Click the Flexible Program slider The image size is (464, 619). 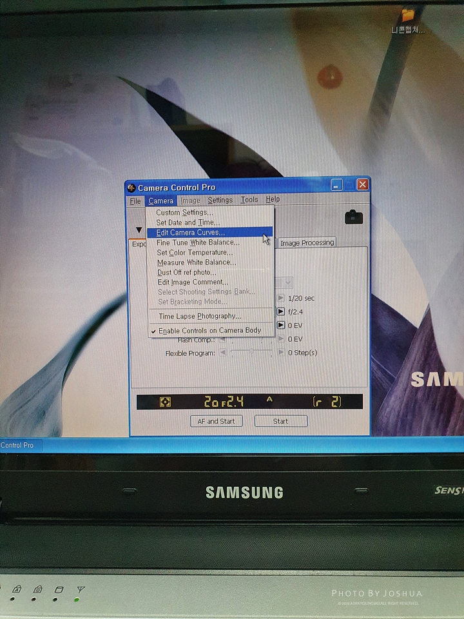pos(251,352)
